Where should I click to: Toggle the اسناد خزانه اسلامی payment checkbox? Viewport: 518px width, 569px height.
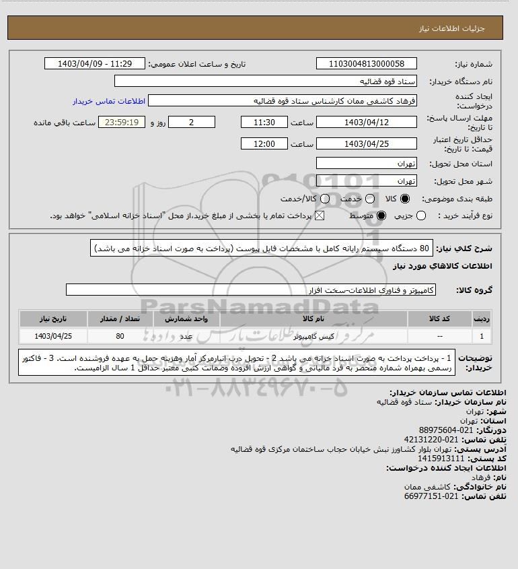(319, 215)
